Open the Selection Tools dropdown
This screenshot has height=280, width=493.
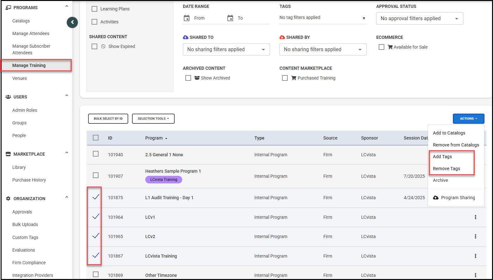[153, 119]
